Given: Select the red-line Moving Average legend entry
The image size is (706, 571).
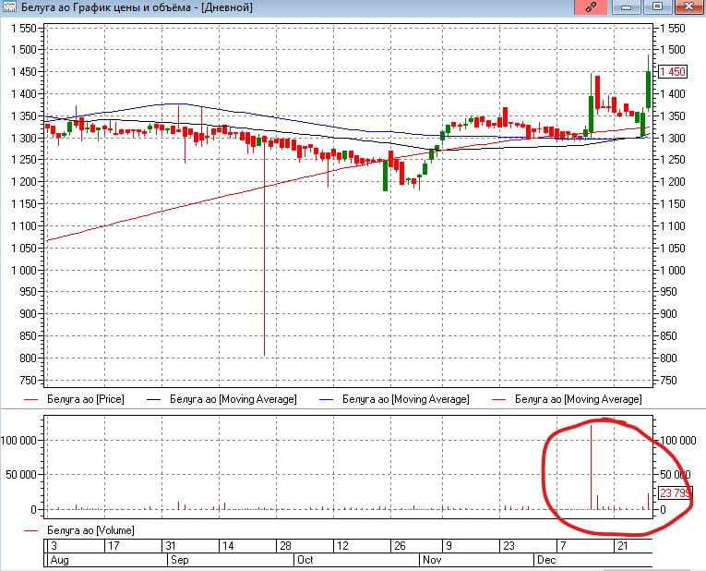Looking at the screenshot, I should point(567,399).
